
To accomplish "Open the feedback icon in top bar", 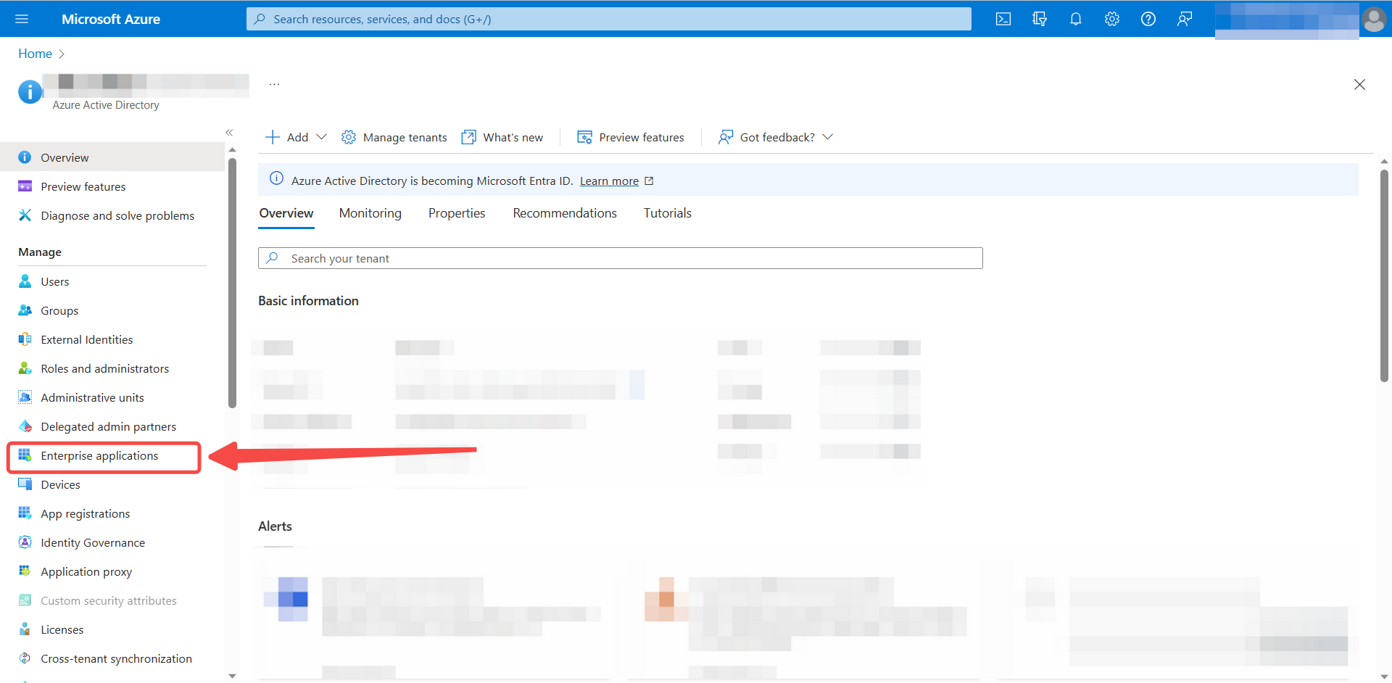I will point(1185,19).
